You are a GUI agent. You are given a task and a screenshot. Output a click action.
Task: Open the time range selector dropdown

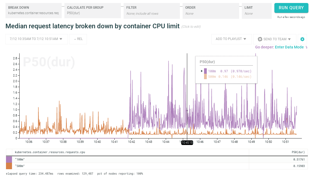[36, 39]
